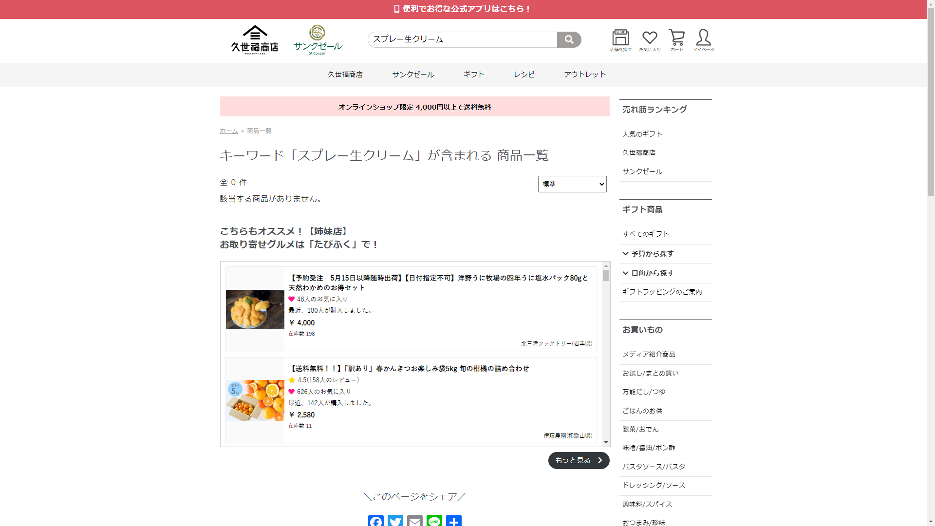
Task: Share the page via Facebook icon
Action: [376, 520]
